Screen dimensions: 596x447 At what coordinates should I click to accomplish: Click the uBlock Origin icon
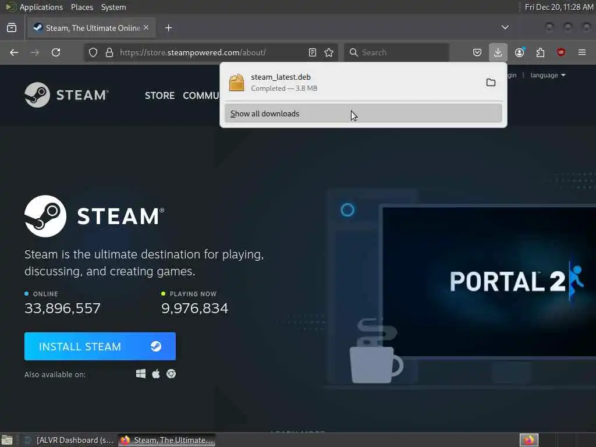pos(561,52)
